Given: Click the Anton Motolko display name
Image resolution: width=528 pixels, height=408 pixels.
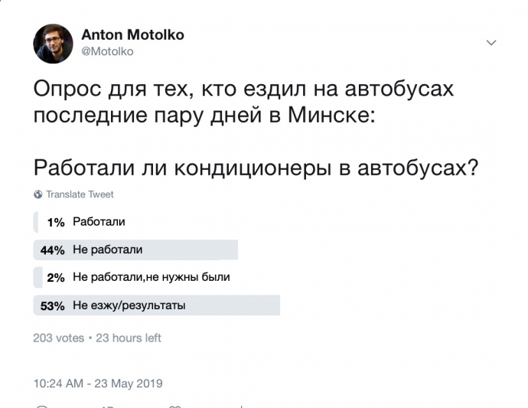Looking at the screenshot, I should (132, 35).
